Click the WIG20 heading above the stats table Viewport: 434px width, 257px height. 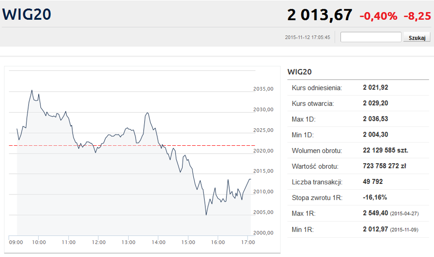(x=299, y=72)
